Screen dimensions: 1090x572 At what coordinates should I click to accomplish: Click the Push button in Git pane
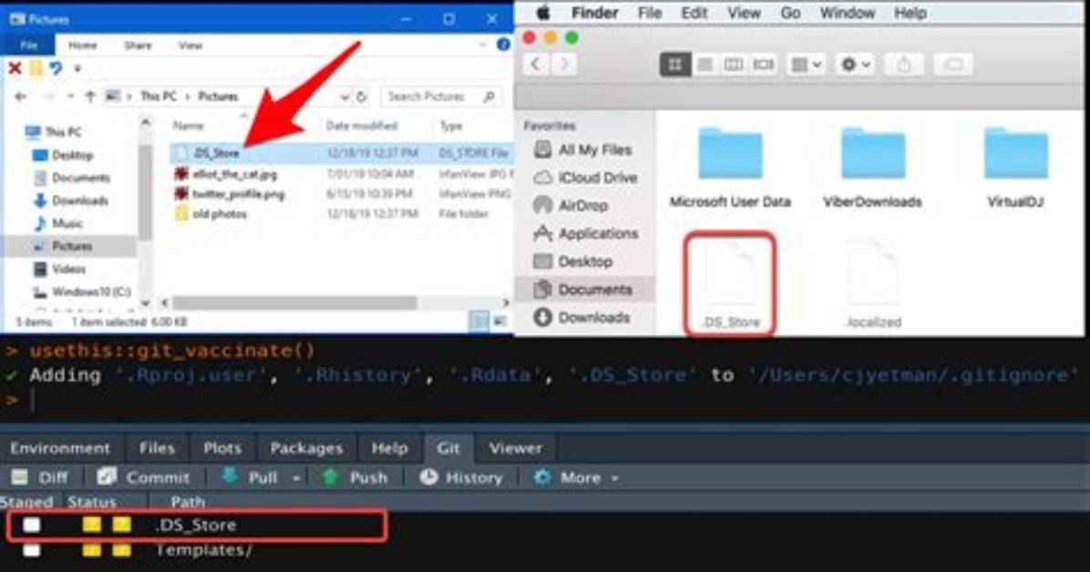pos(355,477)
